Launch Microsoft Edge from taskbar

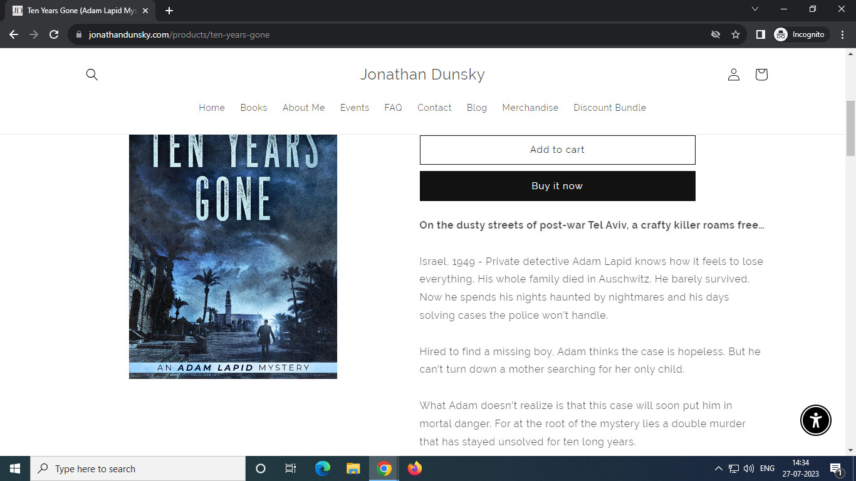click(x=322, y=468)
